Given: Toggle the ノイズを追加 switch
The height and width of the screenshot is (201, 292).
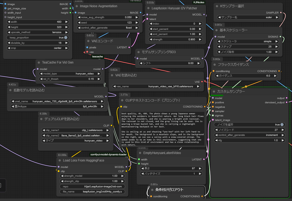Looking at the screenshot, I should click(282, 125).
